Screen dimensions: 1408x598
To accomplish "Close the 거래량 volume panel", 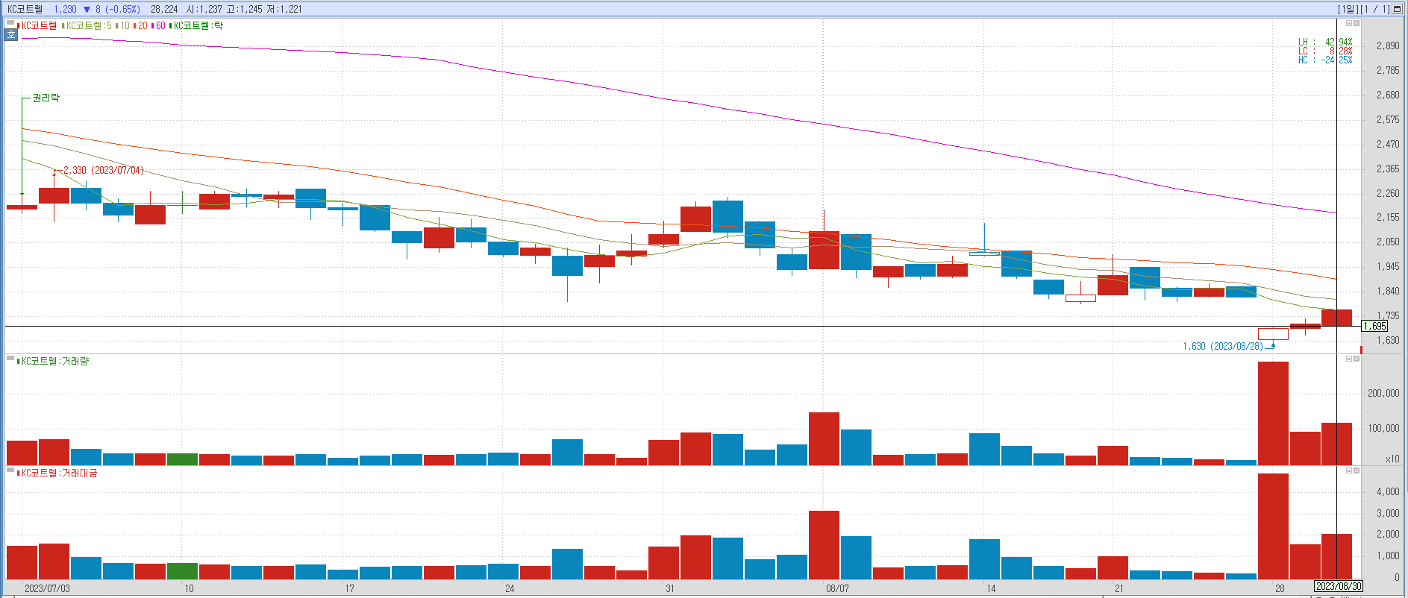I will 1357,359.
